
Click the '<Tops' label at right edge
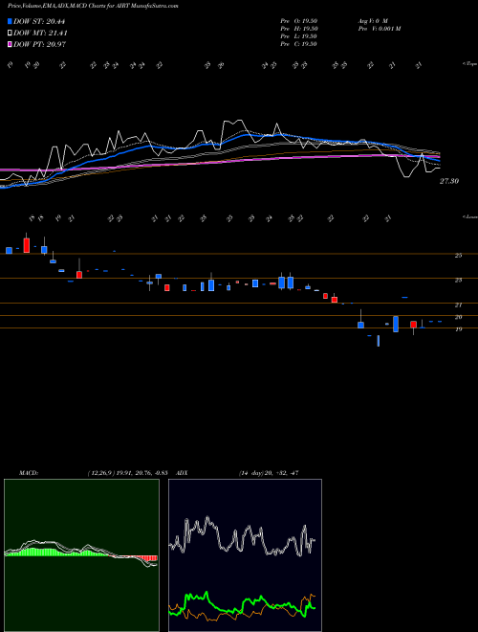pyautogui.click(x=470, y=64)
